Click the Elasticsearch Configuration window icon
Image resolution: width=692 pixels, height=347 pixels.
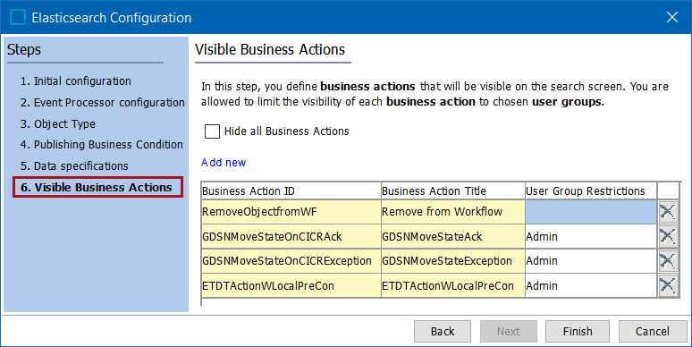[x=18, y=18]
